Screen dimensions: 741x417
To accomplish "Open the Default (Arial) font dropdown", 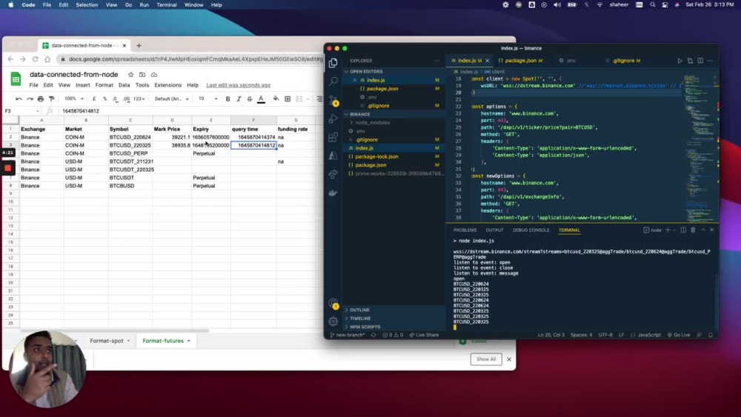I will coord(172,99).
